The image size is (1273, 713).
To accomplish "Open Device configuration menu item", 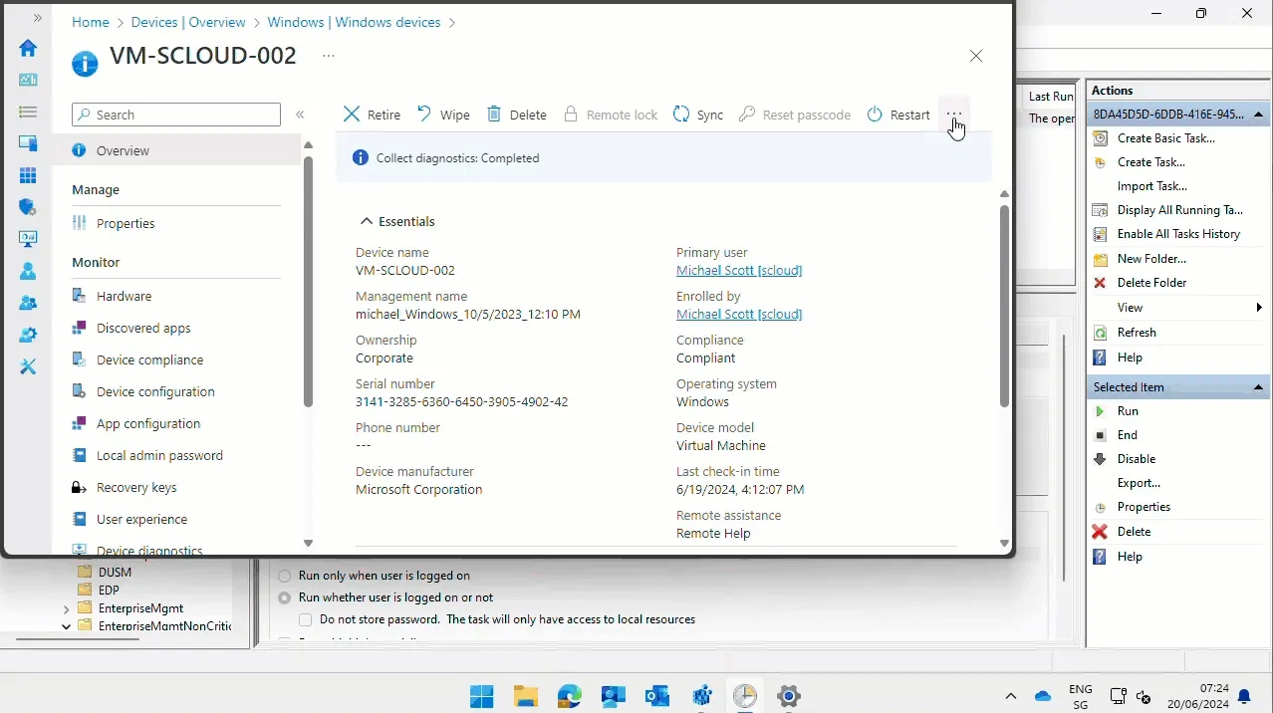I will tap(155, 391).
